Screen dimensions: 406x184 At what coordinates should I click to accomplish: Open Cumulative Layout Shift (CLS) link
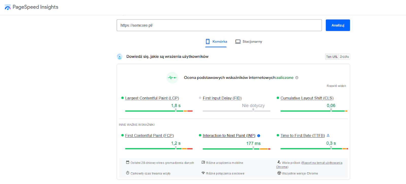click(307, 98)
